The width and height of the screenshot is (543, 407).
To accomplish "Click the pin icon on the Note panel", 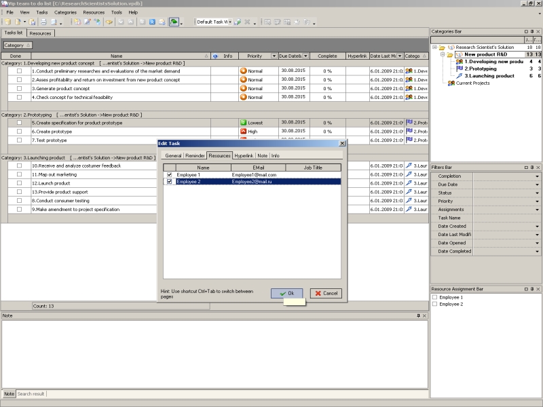I will [418, 315].
